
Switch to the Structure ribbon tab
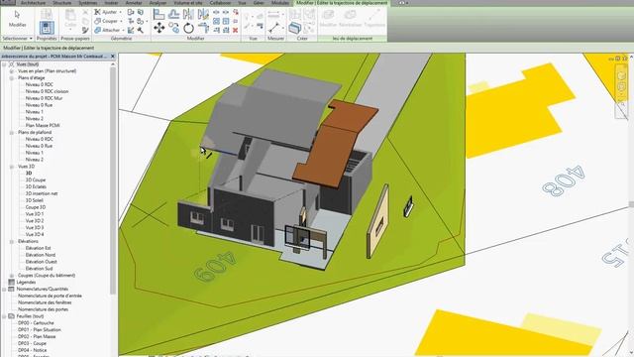point(61,3)
